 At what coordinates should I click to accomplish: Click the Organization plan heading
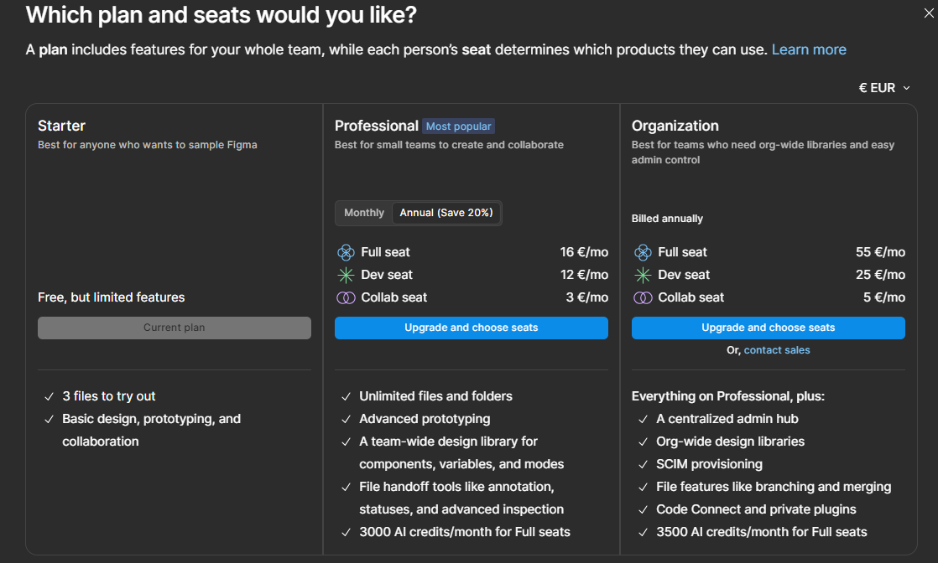pyautogui.click(x=675, y=126)
